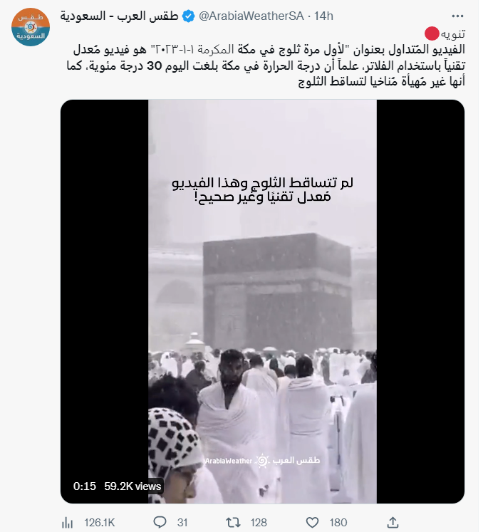The width and height of the screenshot is (488, 532).
Task: Open the 14h tweet timestamp
Action: [x=323, y=16]
